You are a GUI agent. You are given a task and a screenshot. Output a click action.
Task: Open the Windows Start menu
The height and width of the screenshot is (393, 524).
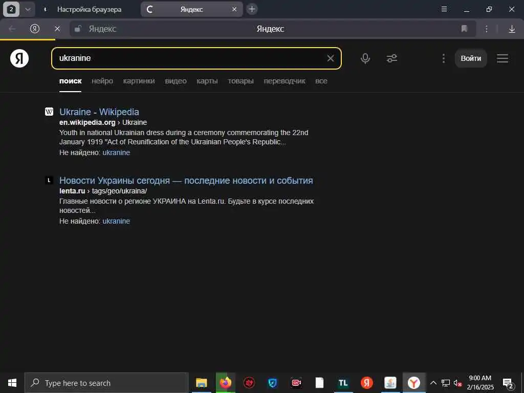coord(12,383)
